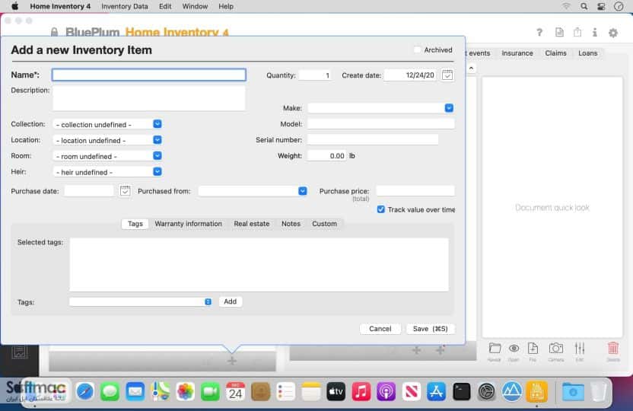Click the Save button
Viewport: 633px width, 411px height.
(x=431, y=329)
